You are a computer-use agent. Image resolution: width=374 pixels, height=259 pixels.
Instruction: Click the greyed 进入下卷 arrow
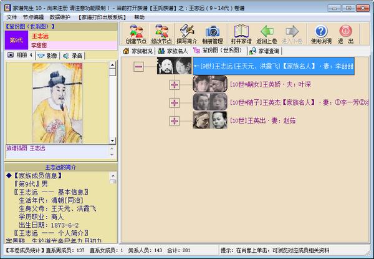(x=292, y=34)
